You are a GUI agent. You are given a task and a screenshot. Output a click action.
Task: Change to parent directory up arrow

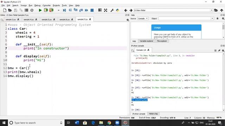click(221, 10)
